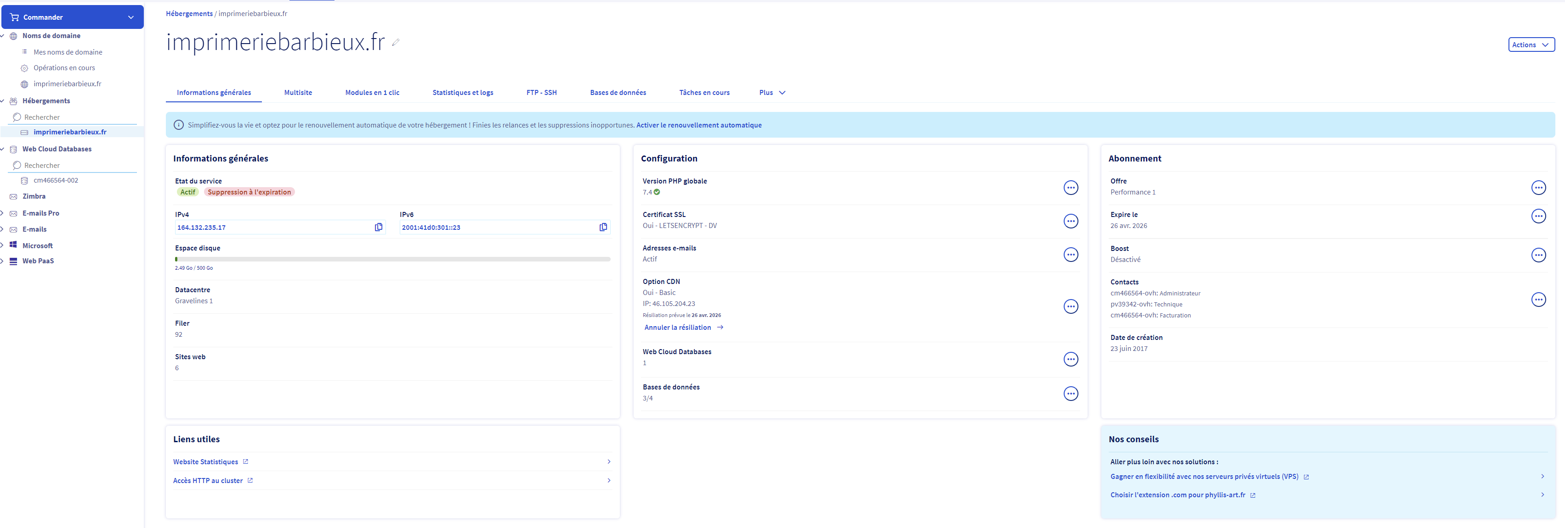Select cm466564-002 database in the sidebar

(x=55, y=181)
